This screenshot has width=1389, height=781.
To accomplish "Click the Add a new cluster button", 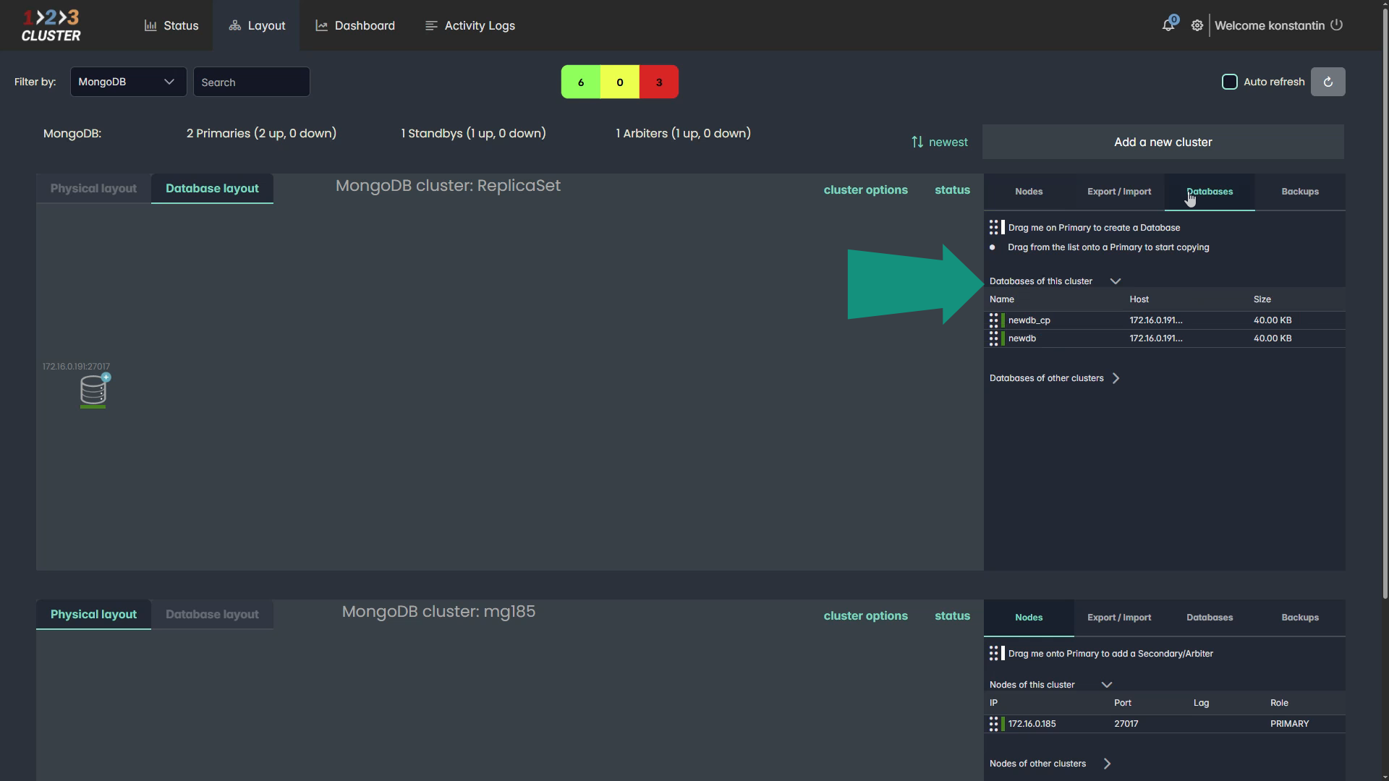I will click(1163, 142).
